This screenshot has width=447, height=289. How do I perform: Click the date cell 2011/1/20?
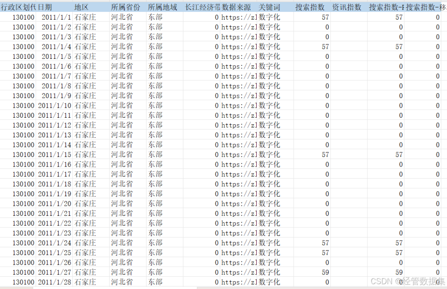(55, 204)
